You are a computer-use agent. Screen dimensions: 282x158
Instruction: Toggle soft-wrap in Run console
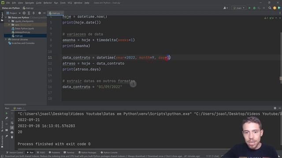coord(12,123)
